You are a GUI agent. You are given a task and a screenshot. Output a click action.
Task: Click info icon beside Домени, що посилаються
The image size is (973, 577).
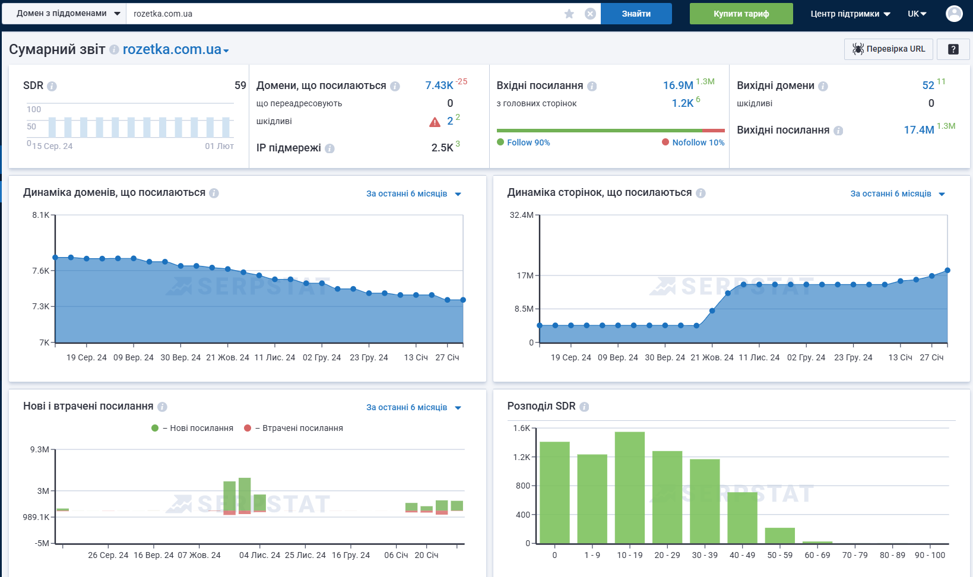tap(395, 86)
